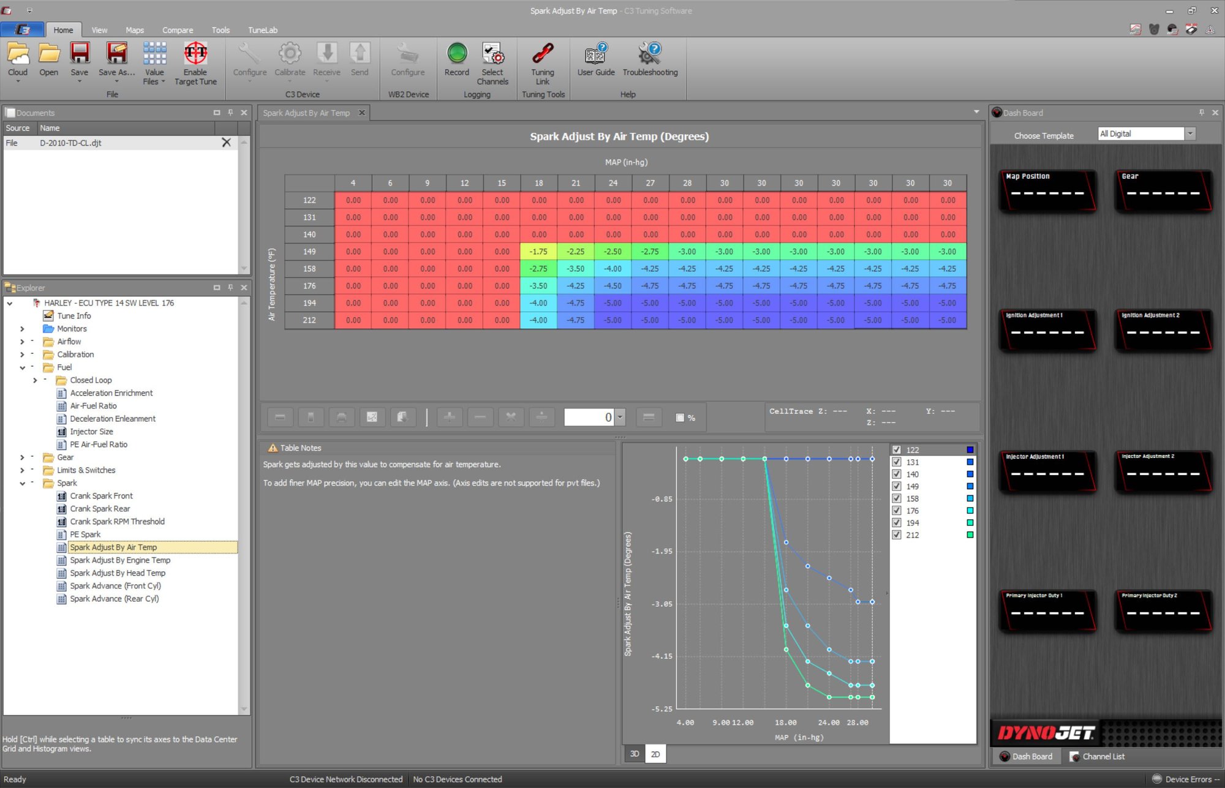Click the Save As icon
Viewport: 1225px width, 788px height.
point(116,54)
